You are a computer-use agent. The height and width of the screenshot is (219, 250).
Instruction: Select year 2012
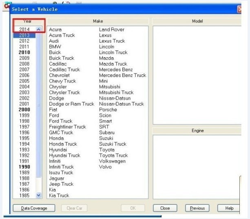(24, 41)
